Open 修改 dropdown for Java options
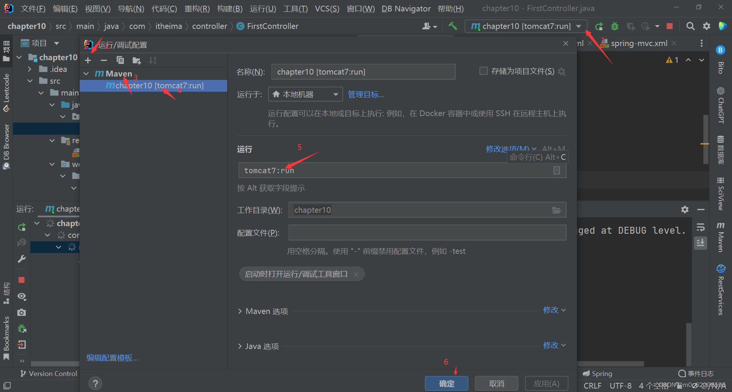732x392 pixels. coord(554,345)
